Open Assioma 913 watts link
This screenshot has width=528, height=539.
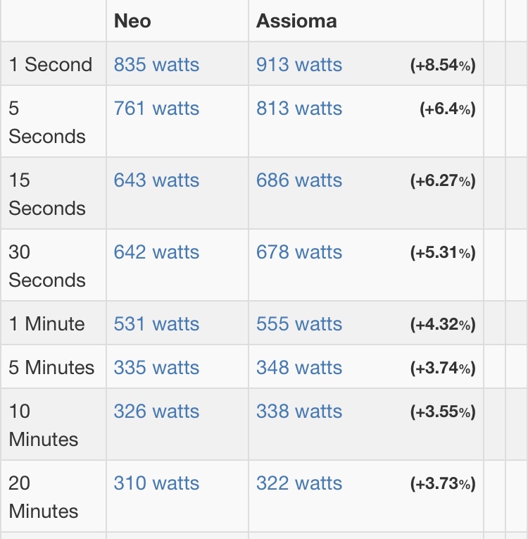[x=299, y=64]
